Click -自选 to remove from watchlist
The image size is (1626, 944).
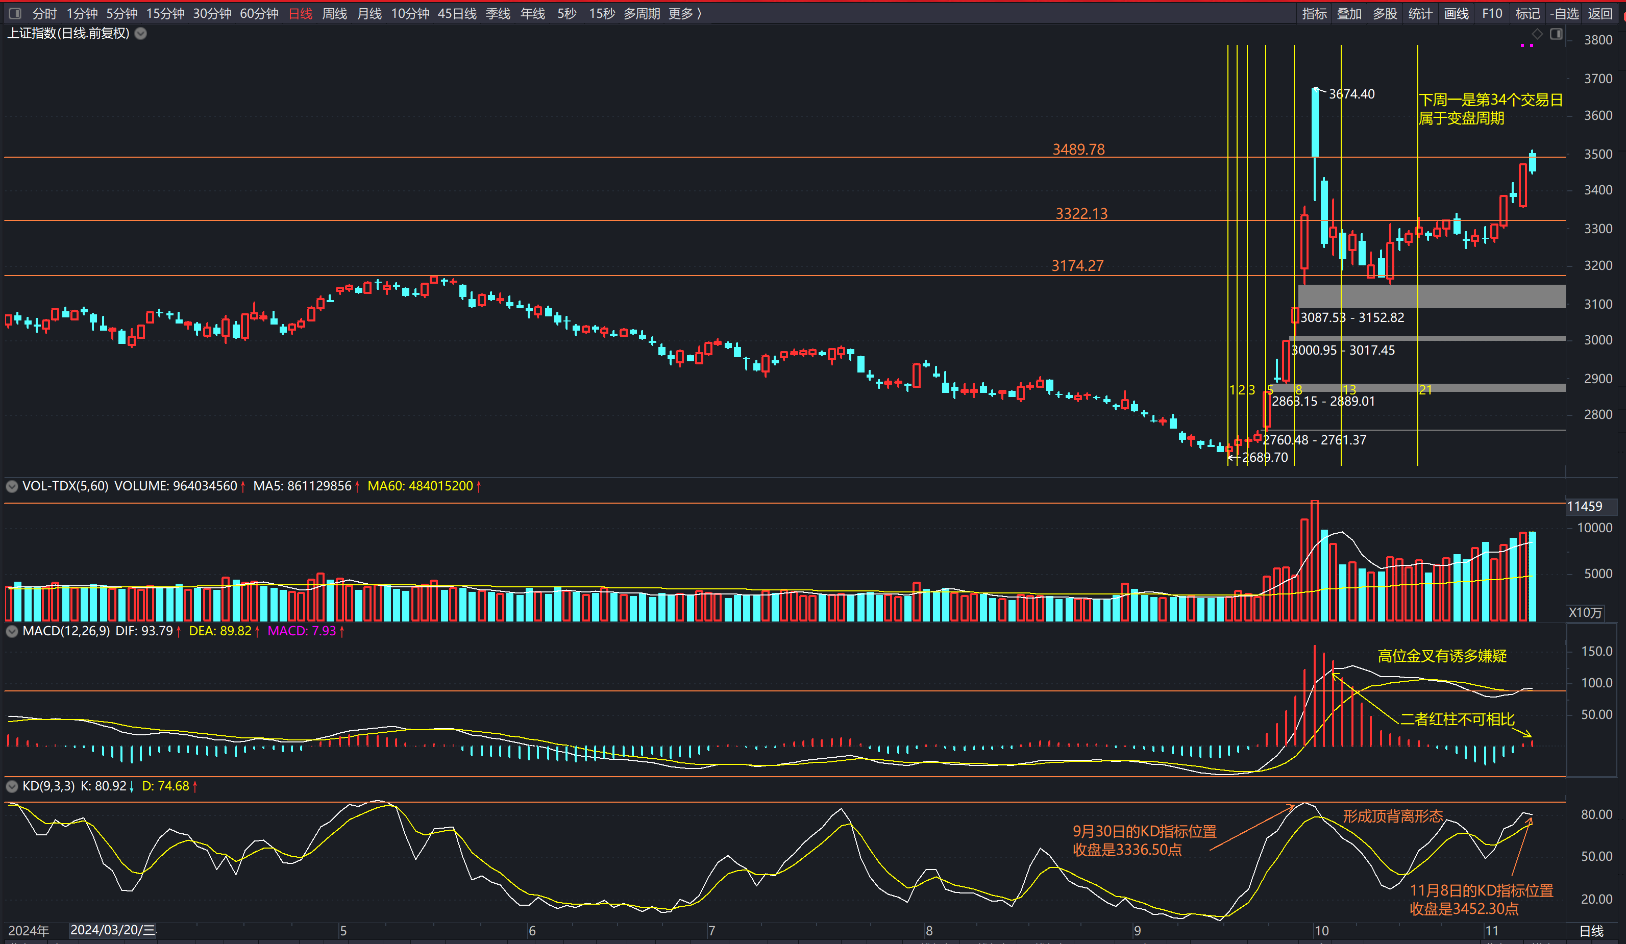1564,13
